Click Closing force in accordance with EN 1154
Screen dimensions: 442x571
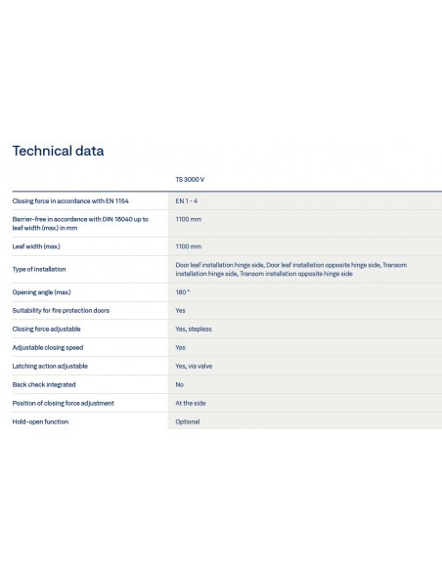70,201
